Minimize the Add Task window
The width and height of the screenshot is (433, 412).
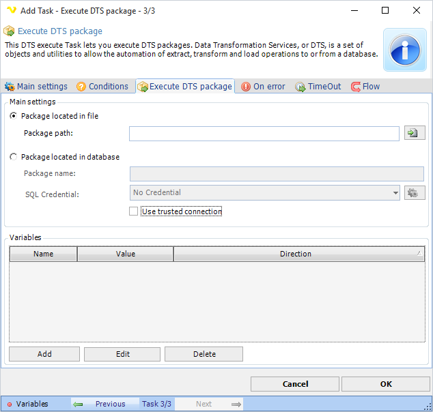coord(354,10)
